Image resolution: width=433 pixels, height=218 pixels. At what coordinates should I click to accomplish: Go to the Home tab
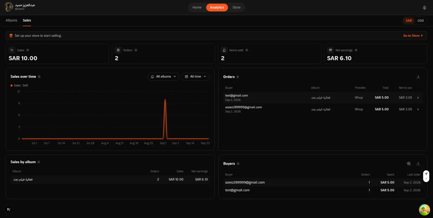coord(197,7)
